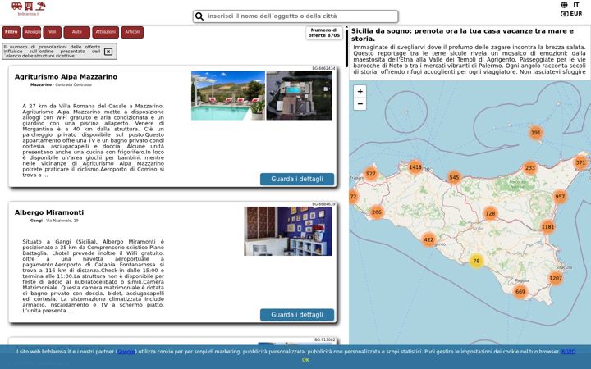591x369 pixels.
Task: Zoom in on the map
Action: pos(360,92)
